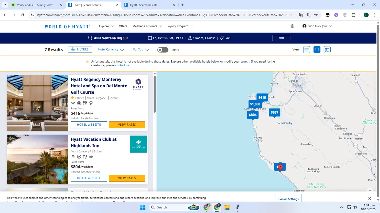Click VIEW RATES for Highlands Inn

[x=127, y=178]
